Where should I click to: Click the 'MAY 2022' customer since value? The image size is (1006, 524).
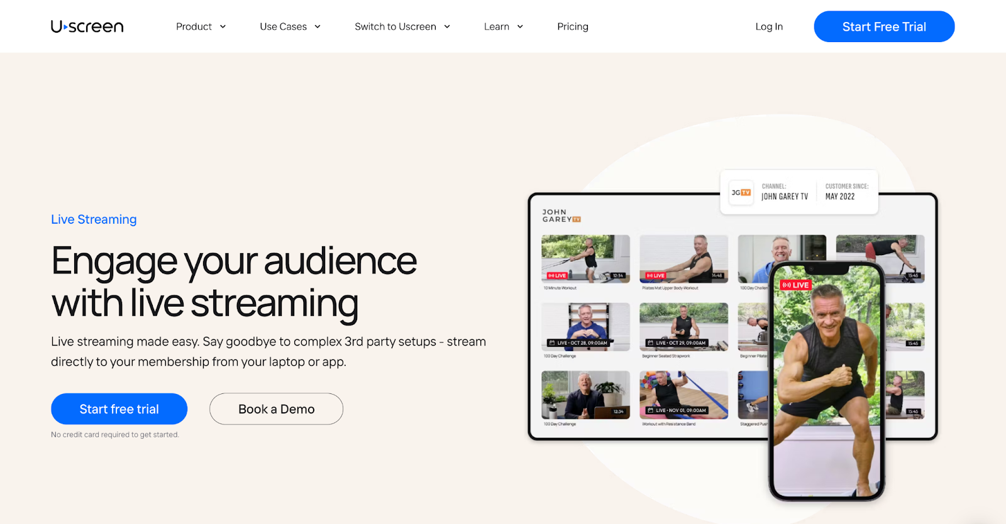coord(840,197)
